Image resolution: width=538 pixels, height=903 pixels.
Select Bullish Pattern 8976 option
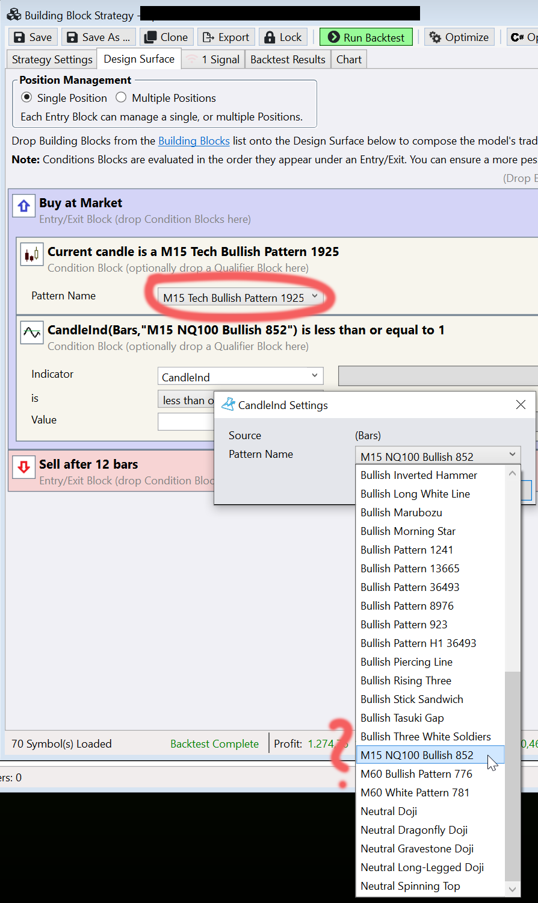[430, 606]
